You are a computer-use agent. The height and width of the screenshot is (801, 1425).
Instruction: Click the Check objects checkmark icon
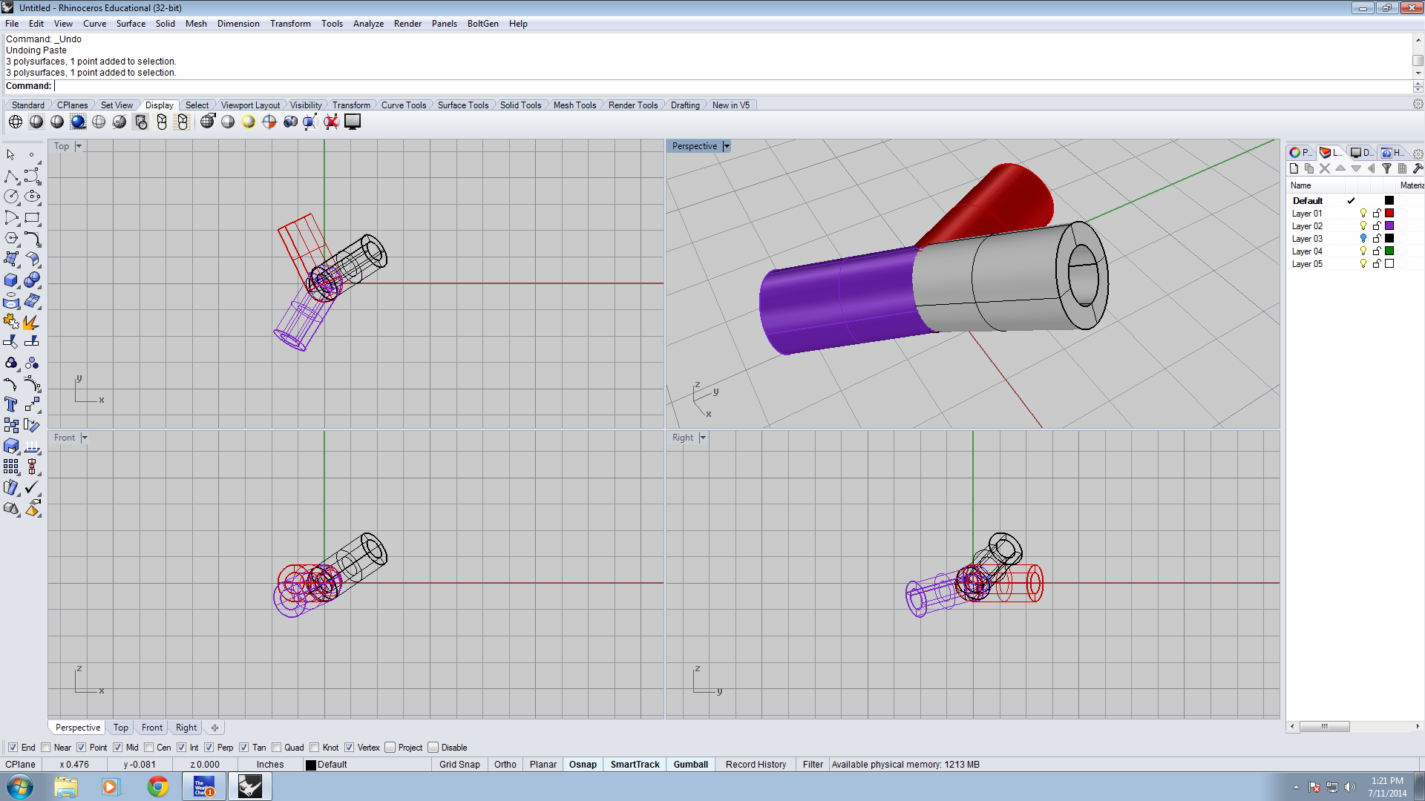pyautogui.click(x=32, y=487)
